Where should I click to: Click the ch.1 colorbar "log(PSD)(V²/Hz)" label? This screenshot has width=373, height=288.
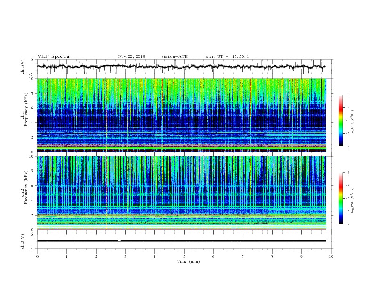tap(353, 123)
